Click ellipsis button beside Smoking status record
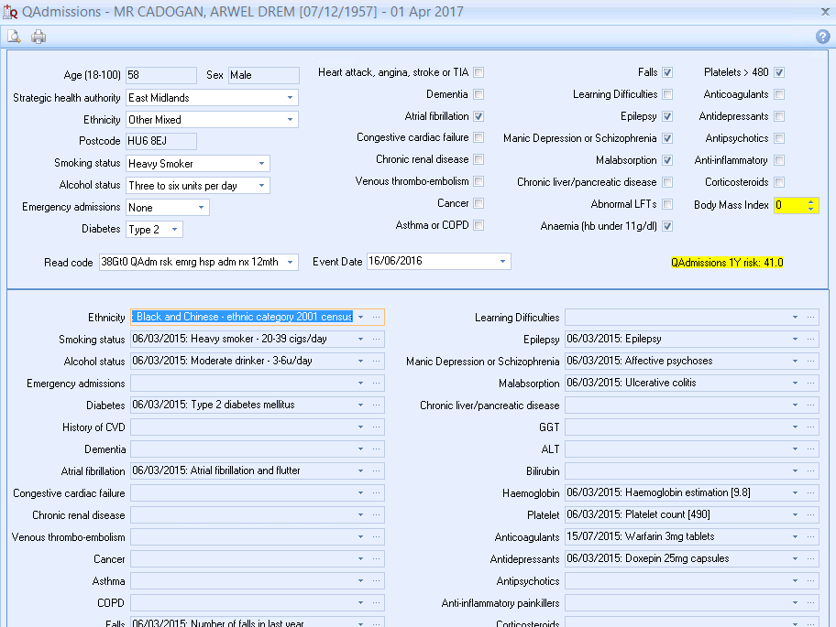This screenshot has width=836, height=627. [376, 340]
